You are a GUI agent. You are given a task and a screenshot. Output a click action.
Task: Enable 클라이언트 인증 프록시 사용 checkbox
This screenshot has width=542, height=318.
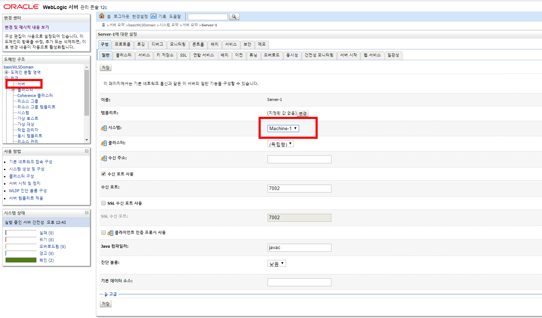pyautogui.click(x=103, y=233)
